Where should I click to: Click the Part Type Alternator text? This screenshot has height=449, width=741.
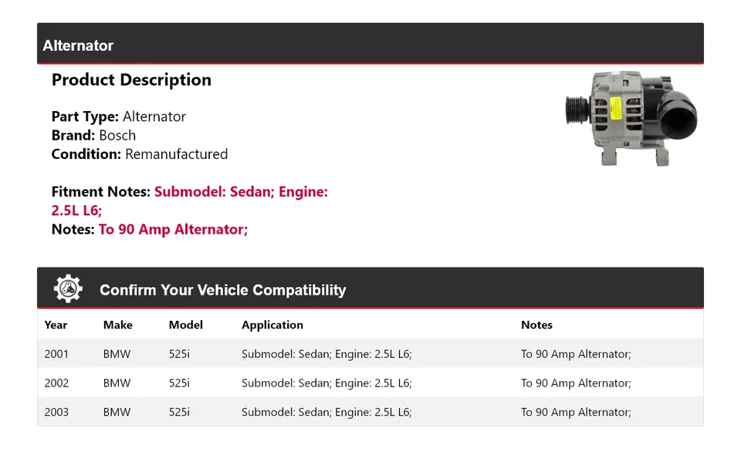pos(118,116)
